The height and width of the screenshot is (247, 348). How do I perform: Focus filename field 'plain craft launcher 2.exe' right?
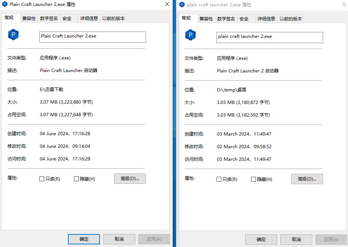coord(270,38)
